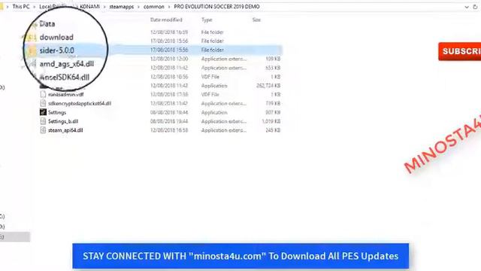
Task: Click the 907 KB size cell
Action: pyautogui.click(x=273, y=112)
